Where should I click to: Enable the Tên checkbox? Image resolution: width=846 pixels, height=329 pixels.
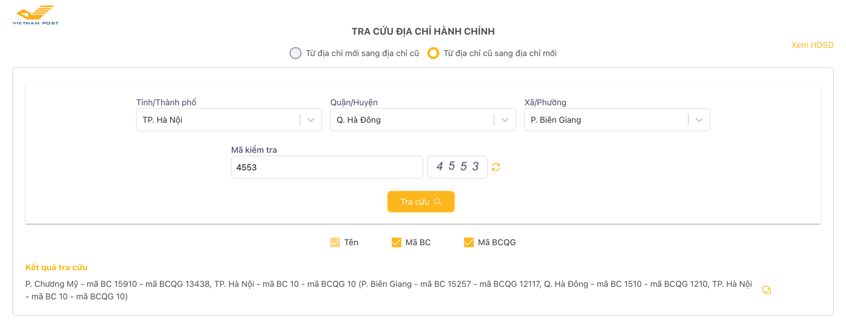coord(334,242)
